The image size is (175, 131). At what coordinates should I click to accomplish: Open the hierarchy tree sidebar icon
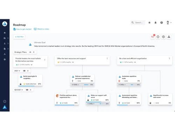(x=5, y=54)
